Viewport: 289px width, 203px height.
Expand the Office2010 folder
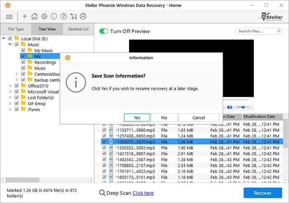[x=10, y=86]
